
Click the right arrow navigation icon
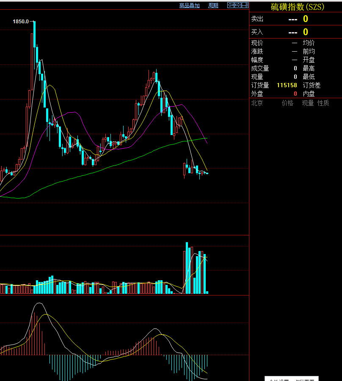tap(237, 5)
